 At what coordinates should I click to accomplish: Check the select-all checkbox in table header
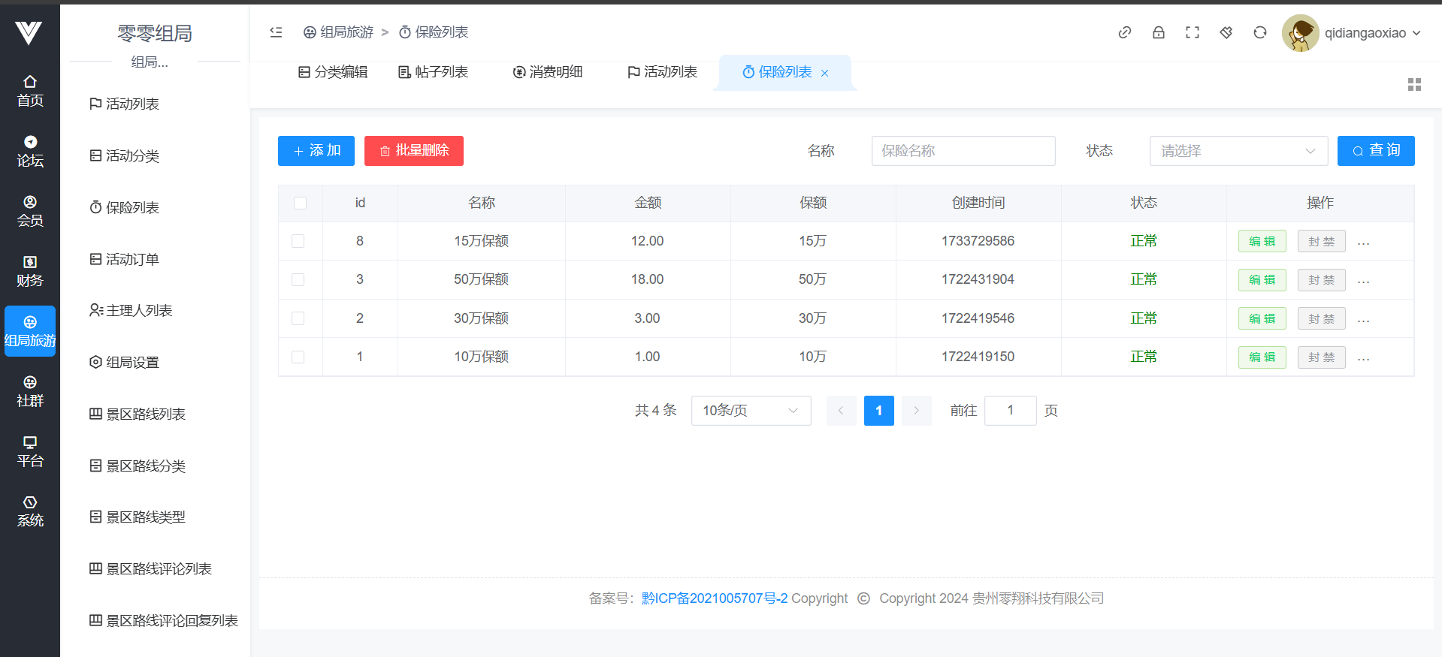tap(300, 203)
